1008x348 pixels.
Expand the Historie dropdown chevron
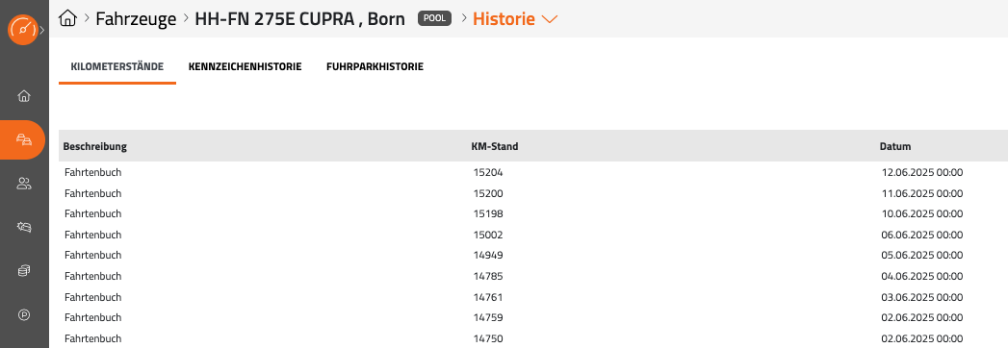tap(549, 20)
